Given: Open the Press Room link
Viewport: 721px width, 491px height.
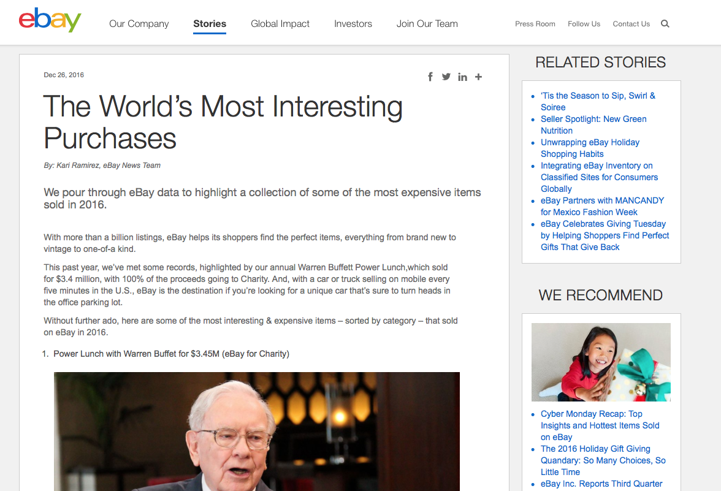Looking at the screenshot, I should pos(535,24).
